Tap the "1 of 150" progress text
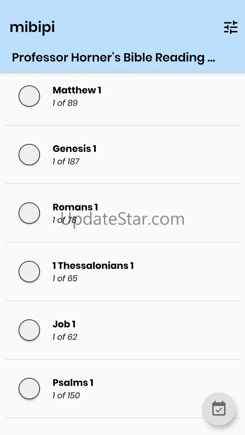This screenshot has height=435, width=245. [66, 395]
